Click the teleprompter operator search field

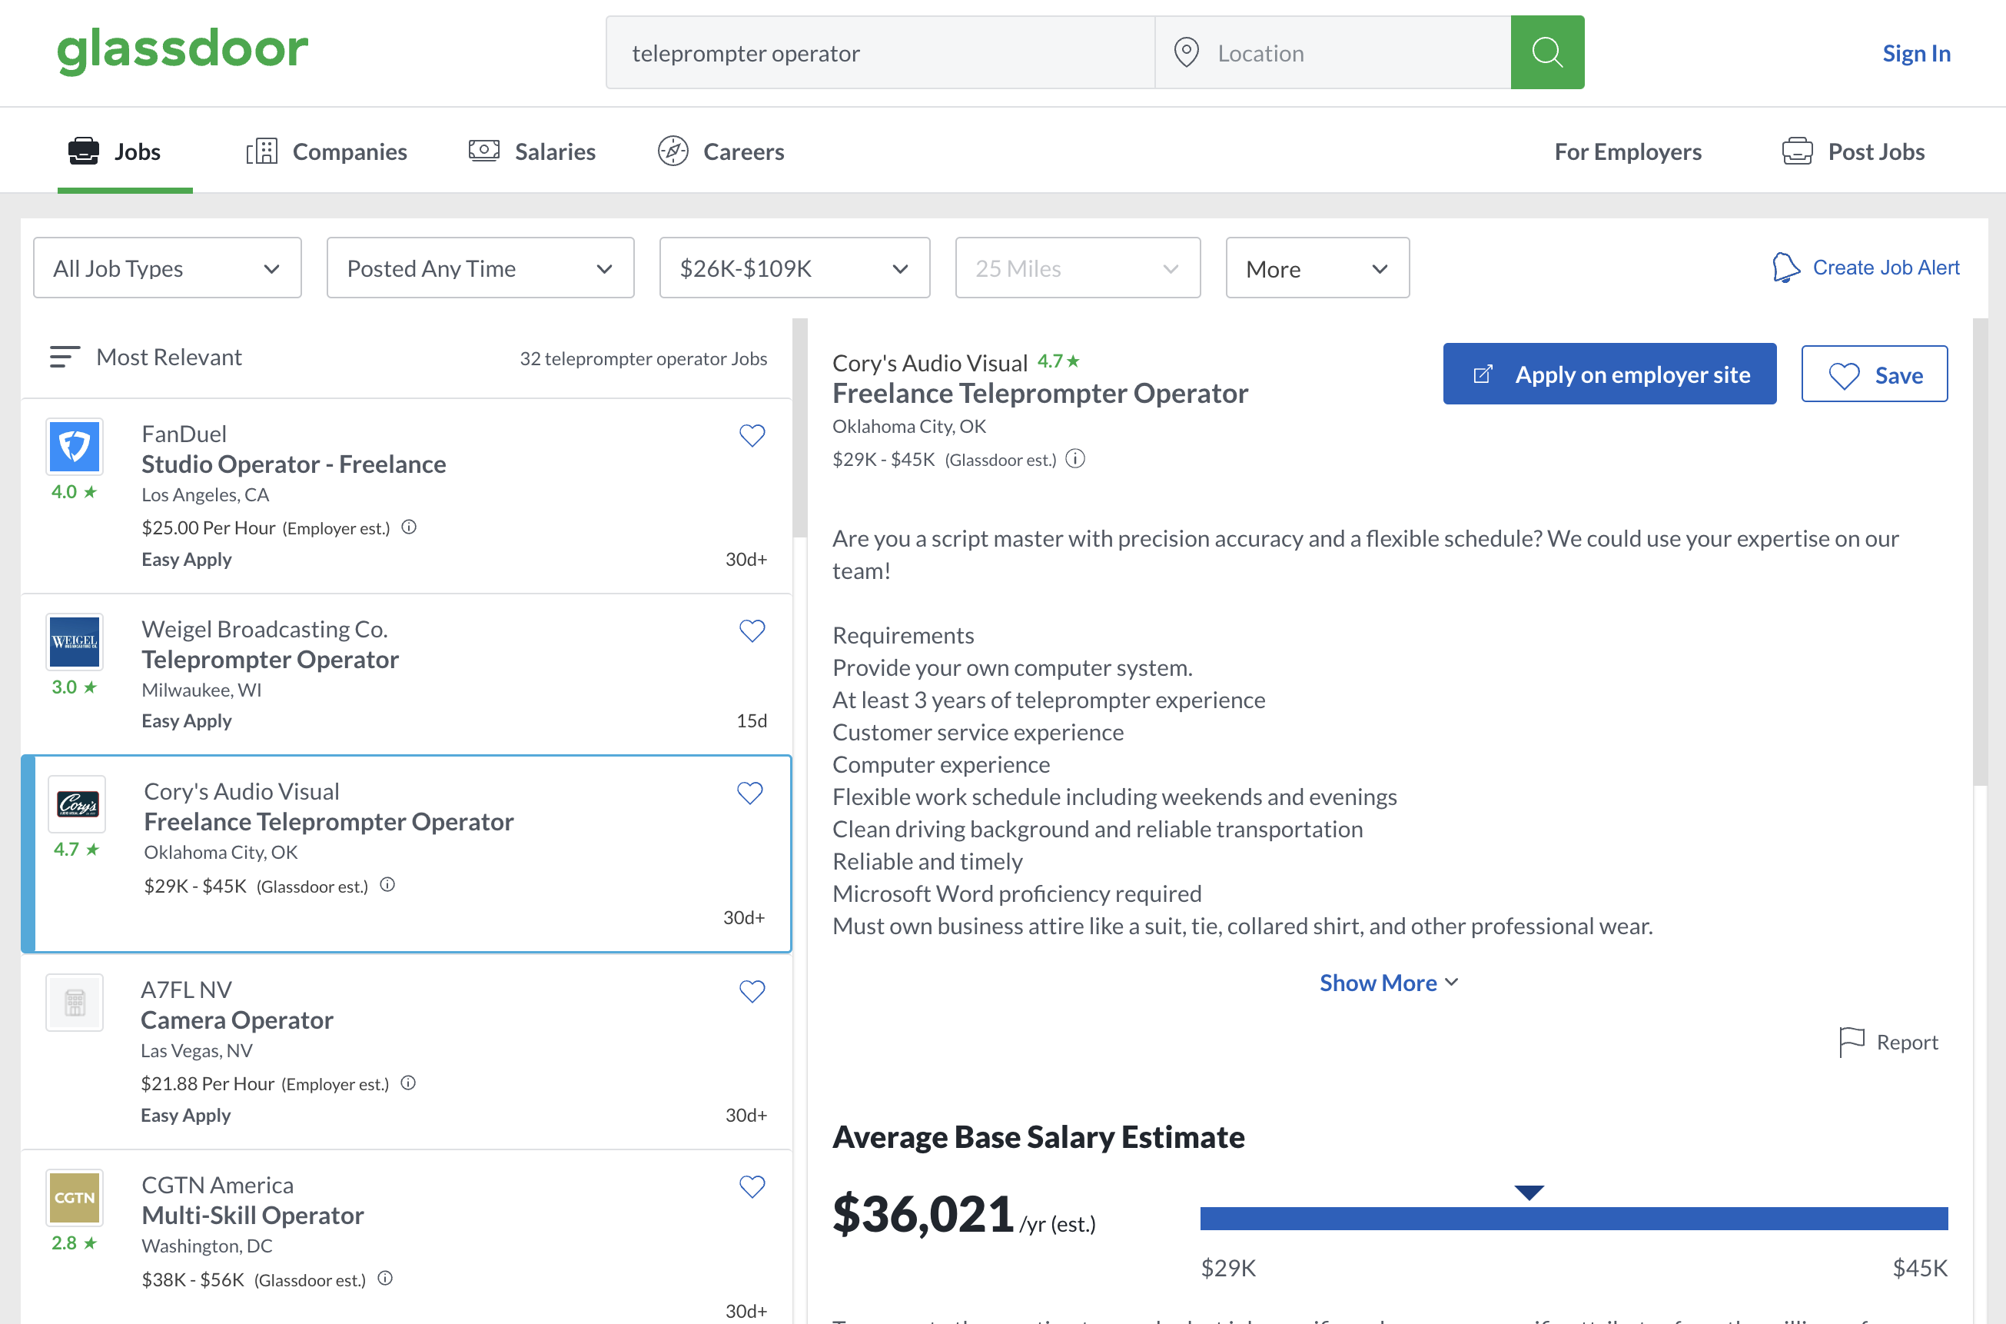pos(880,52)
